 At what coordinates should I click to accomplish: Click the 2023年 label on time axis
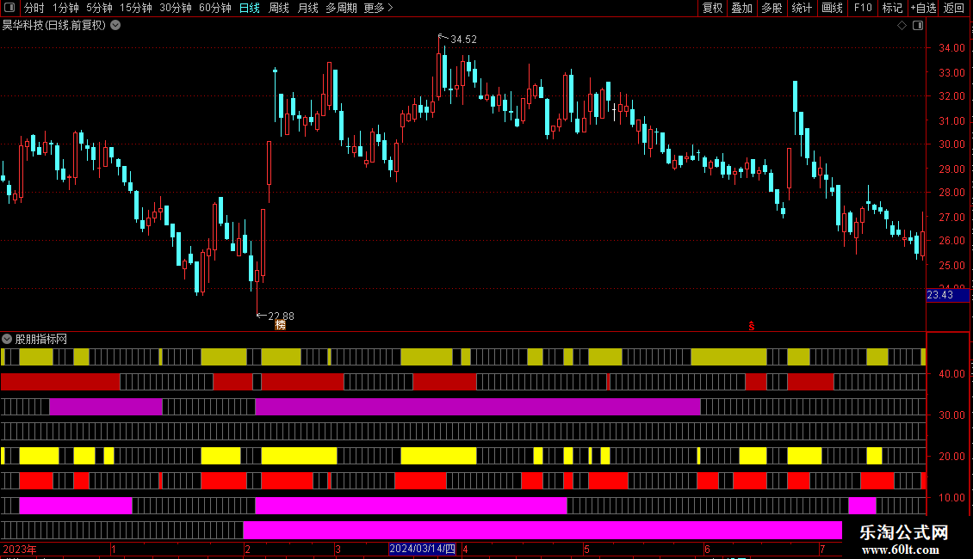coord(20,549)
